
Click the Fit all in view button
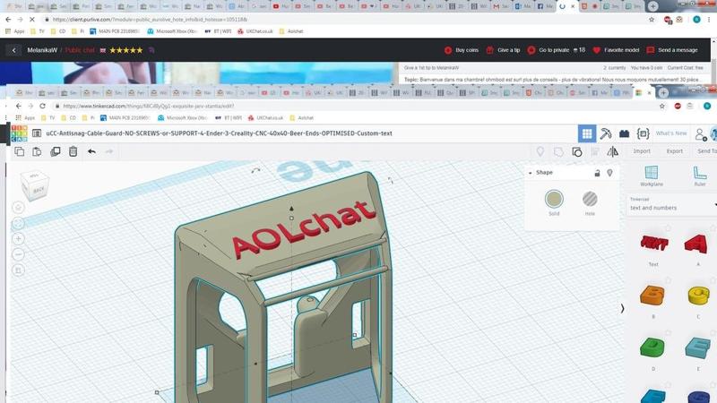click(18, 223)
